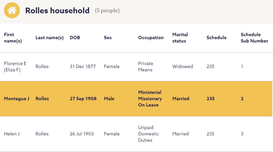Click the yellow house icon
The height and width of the screenshot is (152, 273).
click(12, 10)
